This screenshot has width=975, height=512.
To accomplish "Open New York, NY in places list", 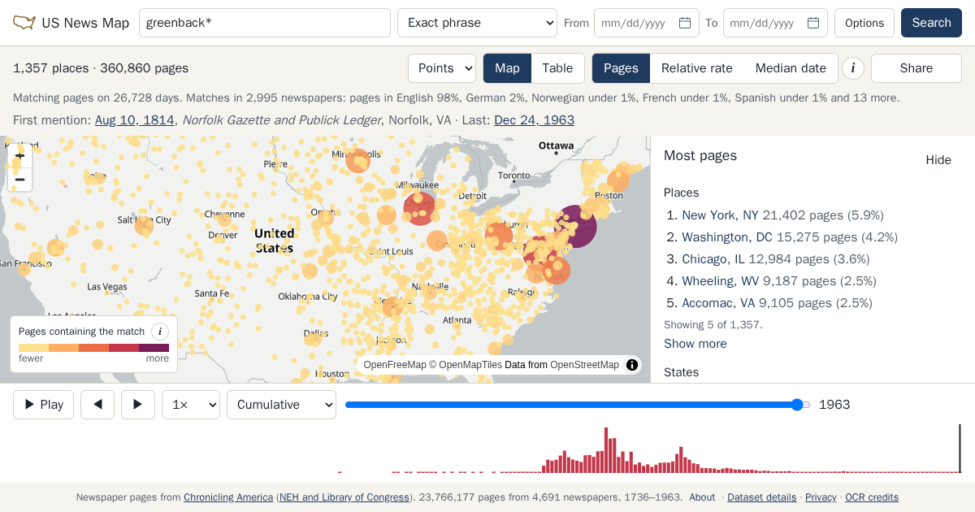I will 720,215.
